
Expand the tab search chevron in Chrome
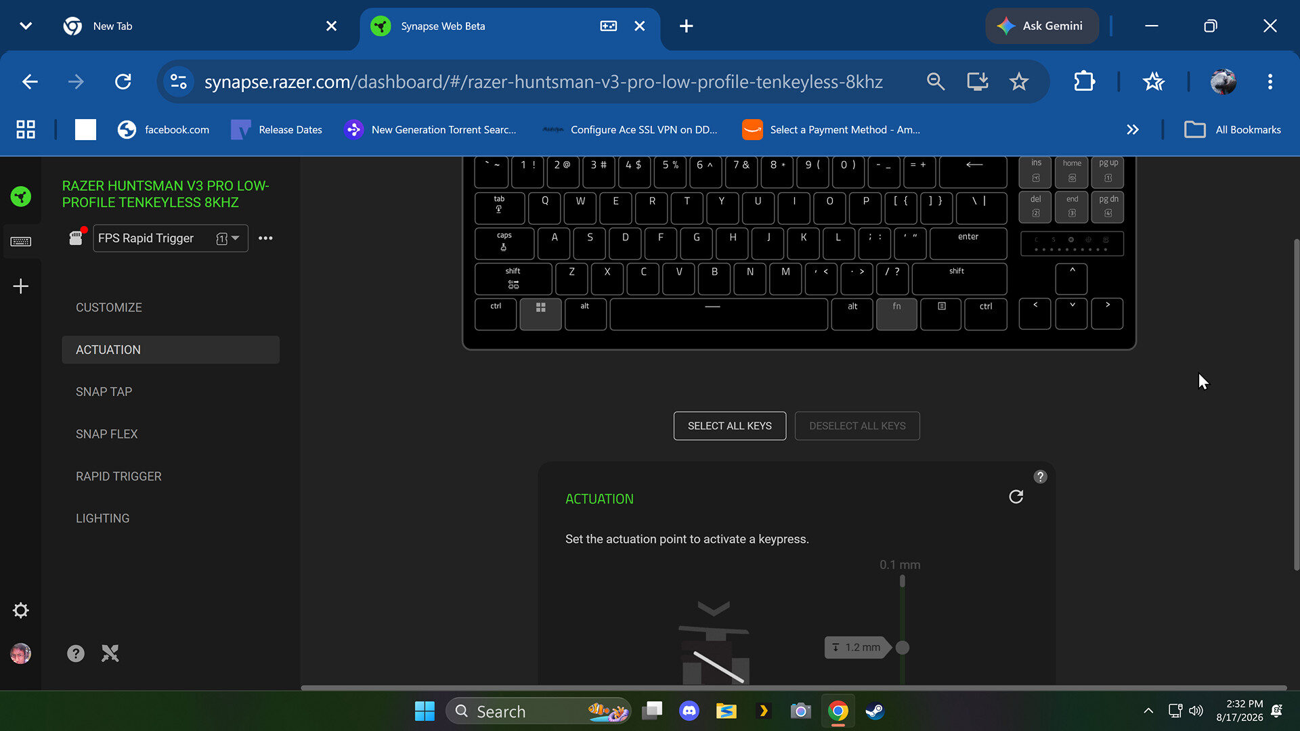26,26
